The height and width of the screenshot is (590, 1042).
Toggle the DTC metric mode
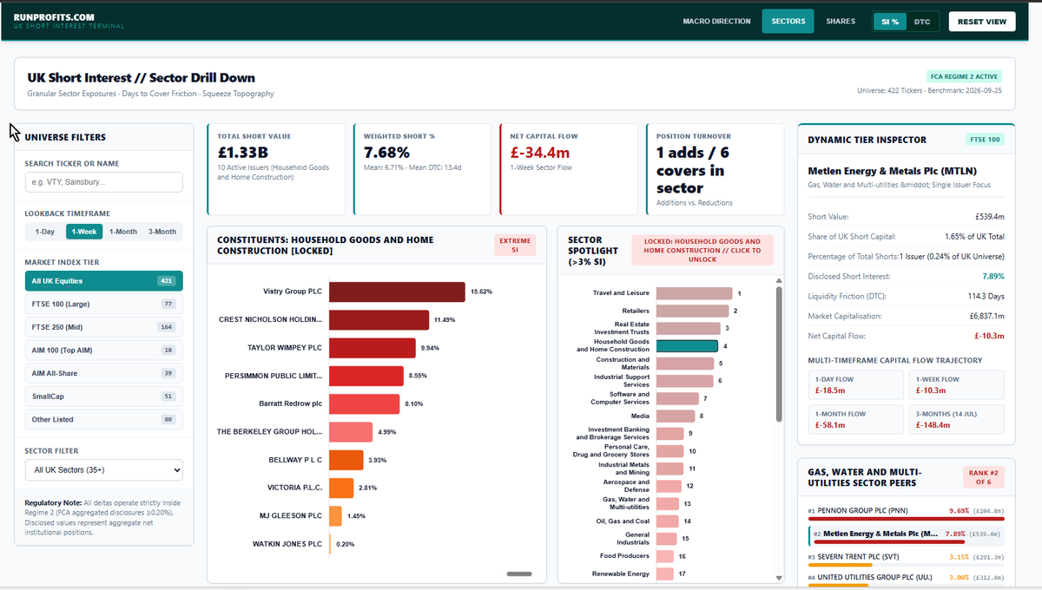tap(922, 22)
